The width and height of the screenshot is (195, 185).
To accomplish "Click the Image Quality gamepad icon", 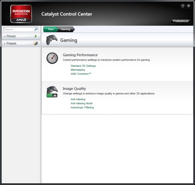I will pos(52,92).
